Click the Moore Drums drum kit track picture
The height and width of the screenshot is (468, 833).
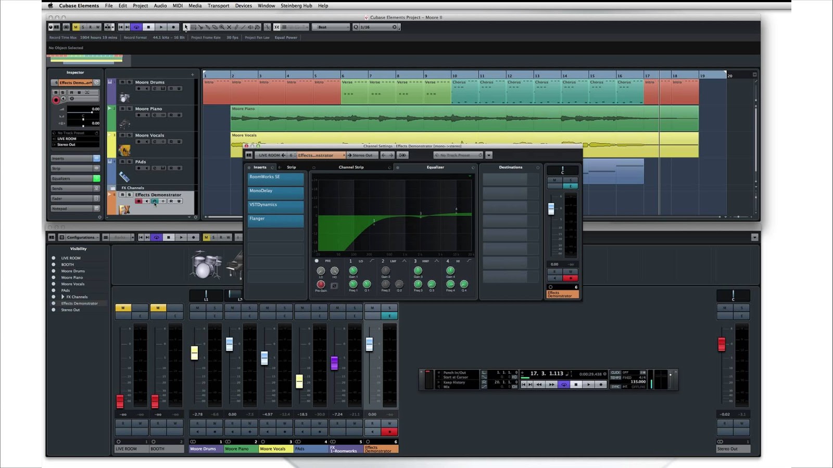[124, 97]
